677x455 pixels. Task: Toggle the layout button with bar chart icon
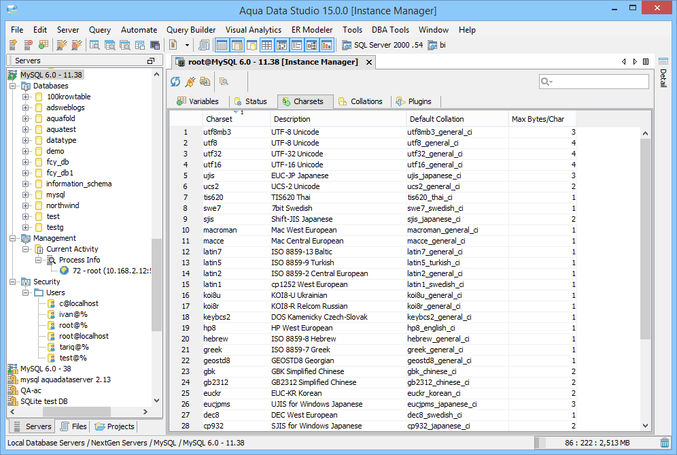(327, 44)
